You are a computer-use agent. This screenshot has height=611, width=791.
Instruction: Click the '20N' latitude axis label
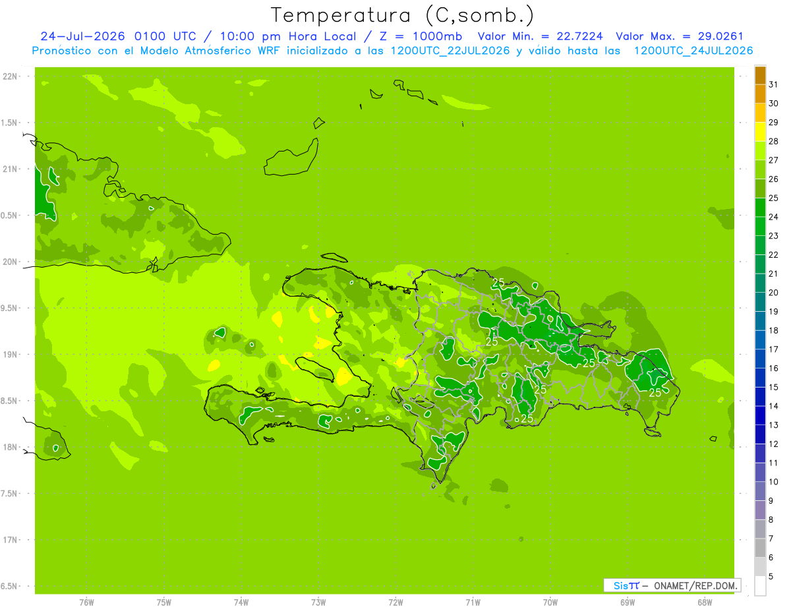10,262
